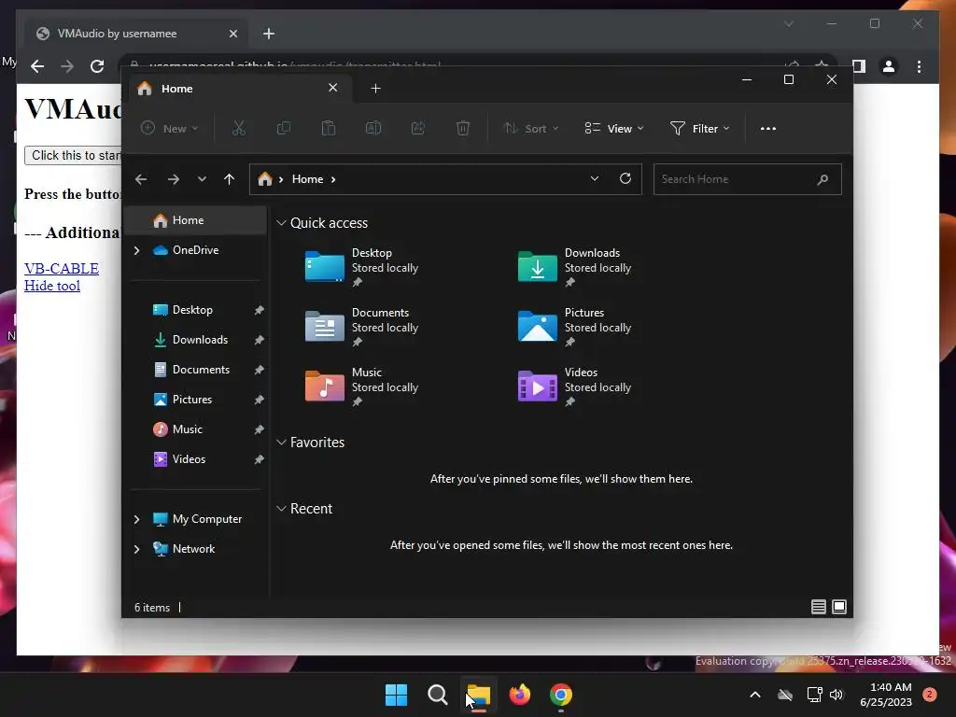
Task: Click the 'Click this to start' button in Chrome
Action: coord(73,156)
